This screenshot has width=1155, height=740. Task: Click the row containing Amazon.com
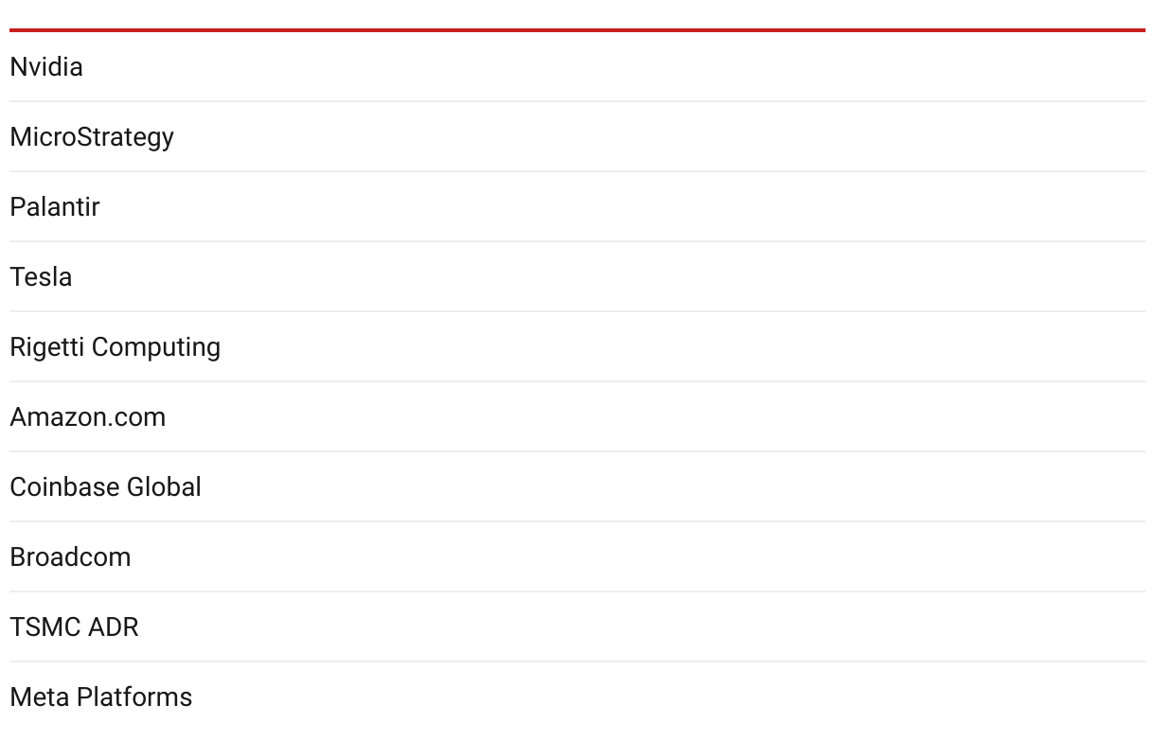(x=577, y=416)
